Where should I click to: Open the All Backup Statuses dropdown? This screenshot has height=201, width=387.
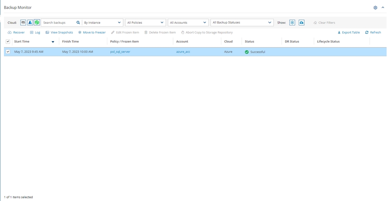coord(242,23)
